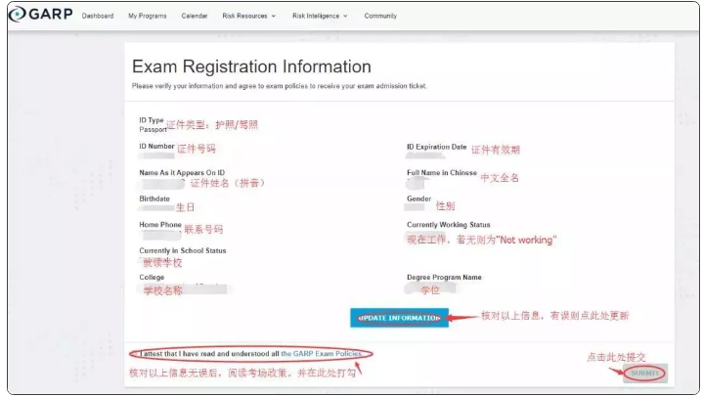
Task: Click the Full Name in Chinese label
Action: pos(442,173)
